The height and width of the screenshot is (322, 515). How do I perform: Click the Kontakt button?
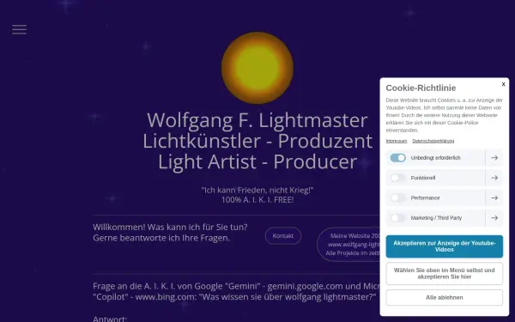(282, 236)
